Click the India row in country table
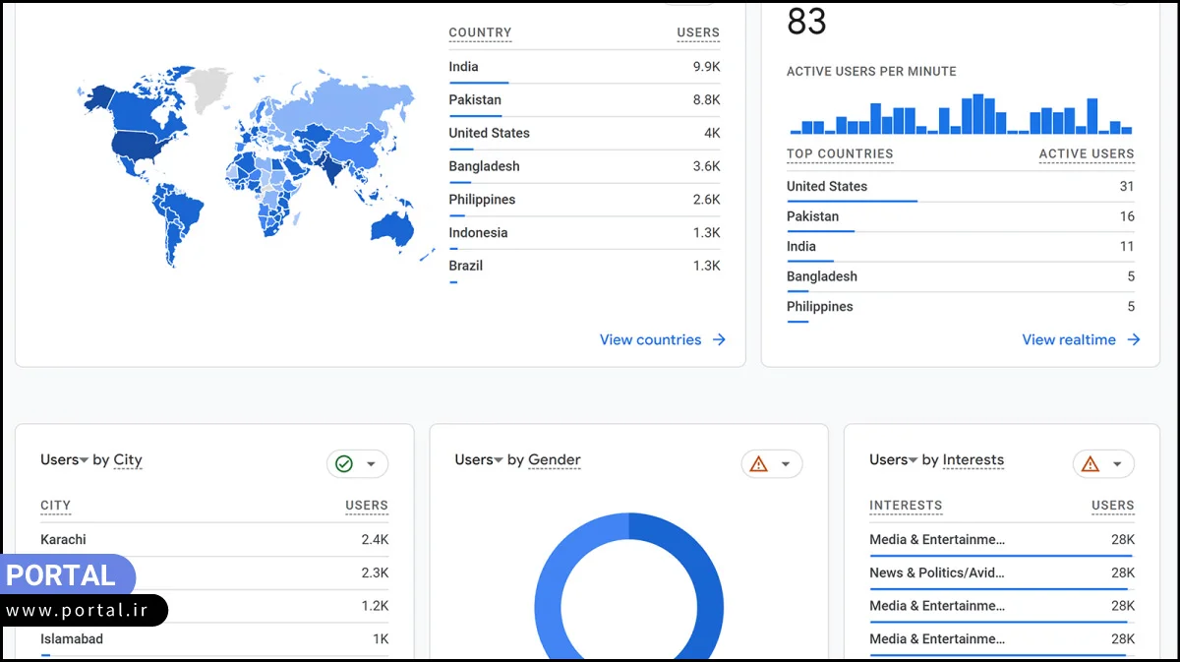This screenshot has height=662, width=1180. coord(584,67)
